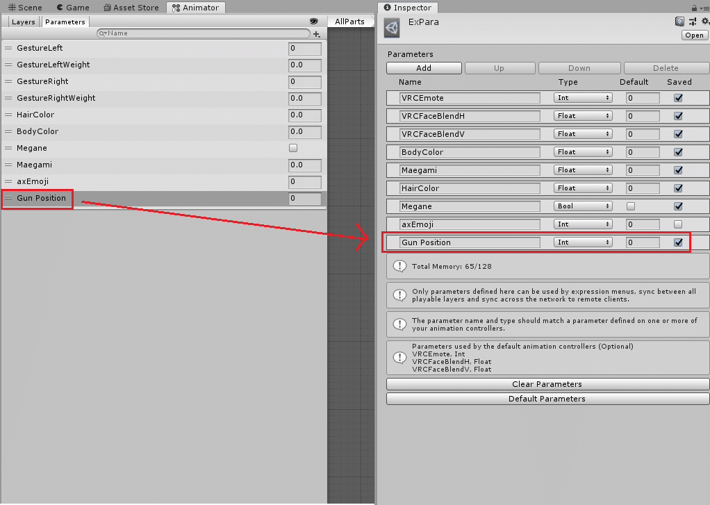Toggle Saved checkbox for VRCFaceBlendH
This screenshot has width=710, height=505.
tap(678, 116)
